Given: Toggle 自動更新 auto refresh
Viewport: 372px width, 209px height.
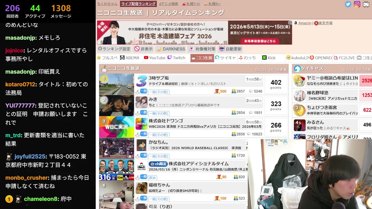Looking at the screenshot, I should coord(230,49).
